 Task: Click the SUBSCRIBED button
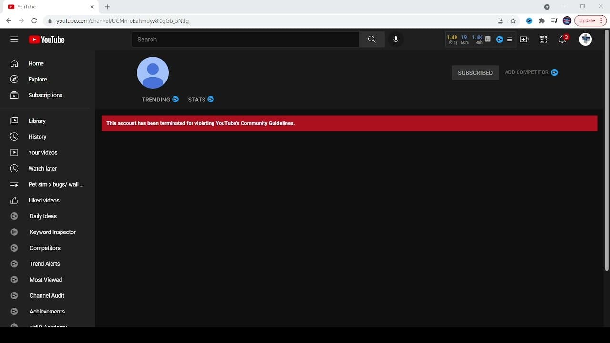(x=476, y=73)
